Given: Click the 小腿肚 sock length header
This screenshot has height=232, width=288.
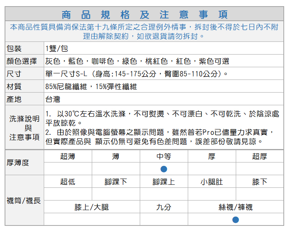Looking at the screenshot, I should pyautogui.click(x=212, y=182).
